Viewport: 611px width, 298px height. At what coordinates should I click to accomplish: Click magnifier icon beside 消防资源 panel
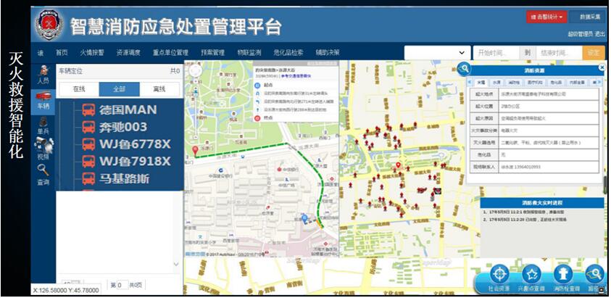tap(463, 69)
